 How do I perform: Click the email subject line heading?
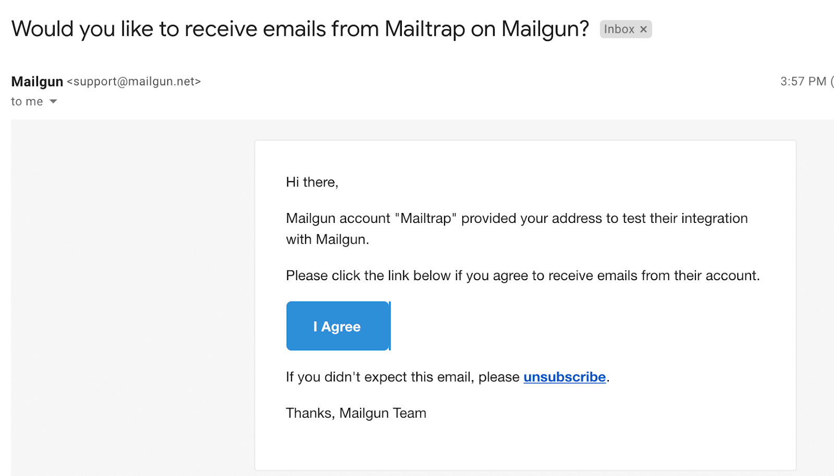300,29
